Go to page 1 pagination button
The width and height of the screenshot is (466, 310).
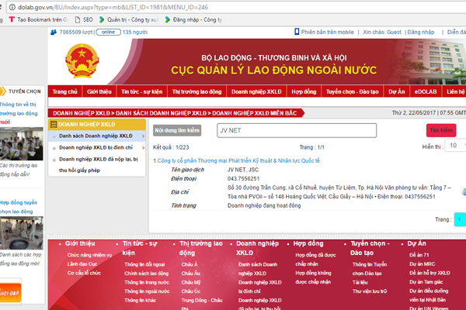click(x=460, y=219)
